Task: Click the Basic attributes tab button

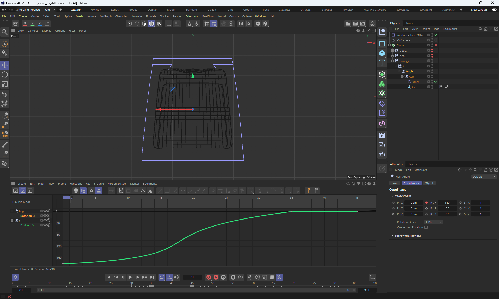Action: click(x=395, y=183)
